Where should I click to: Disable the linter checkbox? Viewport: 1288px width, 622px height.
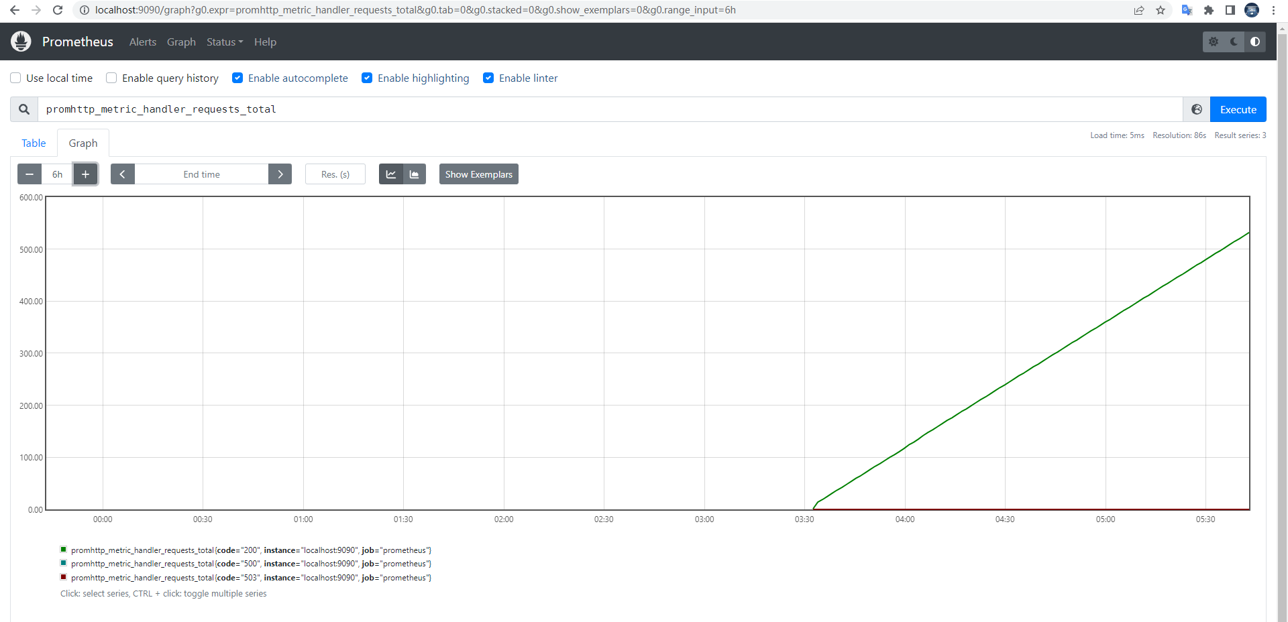coord(488,78)
